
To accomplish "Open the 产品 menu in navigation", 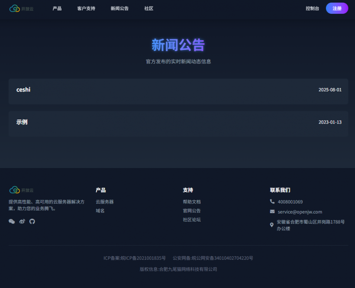I will click(57, 8).
